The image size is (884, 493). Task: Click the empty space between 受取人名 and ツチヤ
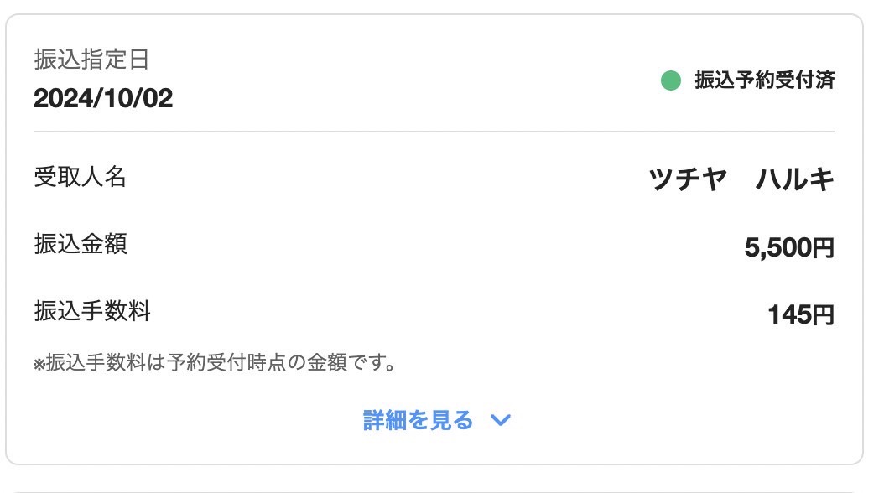[387, 178]
